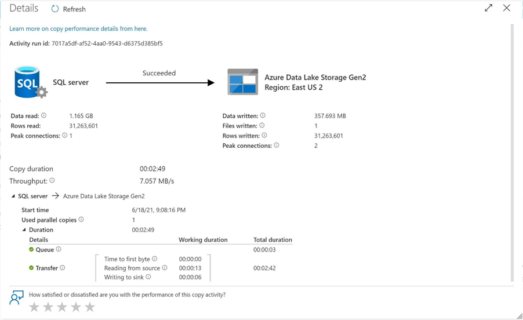Click the Queue total duration 00:00:03
The height and width of the screenshot is (320, 523).
point(264,250)
